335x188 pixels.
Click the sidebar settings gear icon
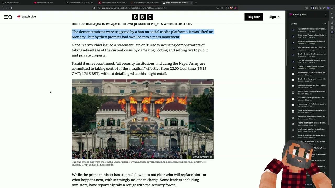(x=332, y=185)
